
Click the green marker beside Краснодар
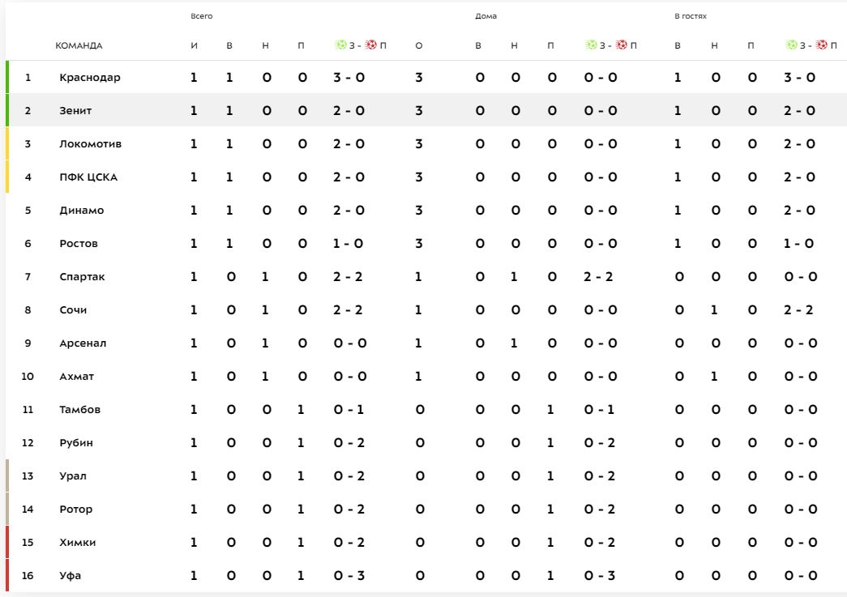click(x=7, y=78)
